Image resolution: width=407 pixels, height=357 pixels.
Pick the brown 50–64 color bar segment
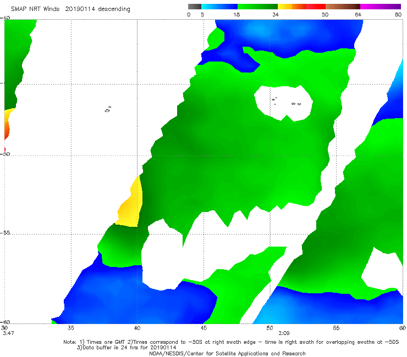pyautogui.click(x=343, y=7)
